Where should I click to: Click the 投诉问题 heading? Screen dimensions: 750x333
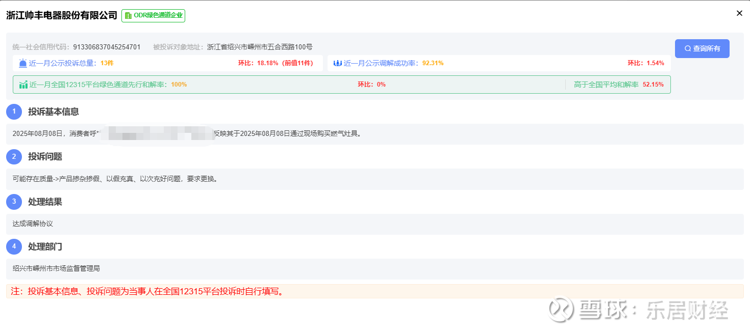pos(45,156)
